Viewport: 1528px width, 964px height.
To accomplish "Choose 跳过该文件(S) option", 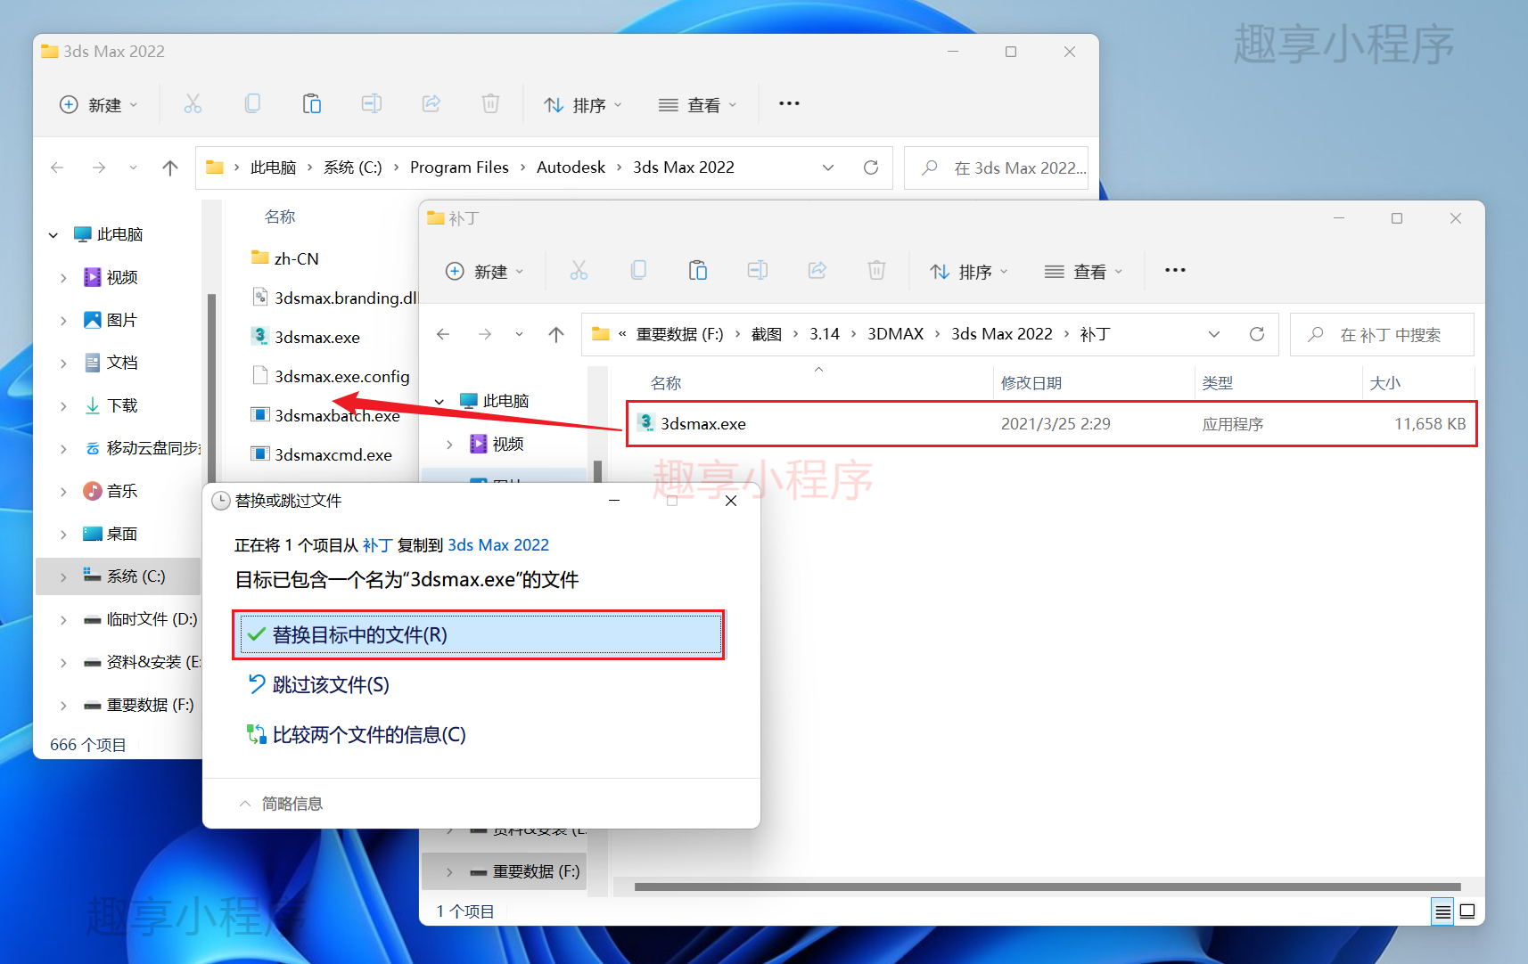I will pyautogui.click(x=319, y=684).
